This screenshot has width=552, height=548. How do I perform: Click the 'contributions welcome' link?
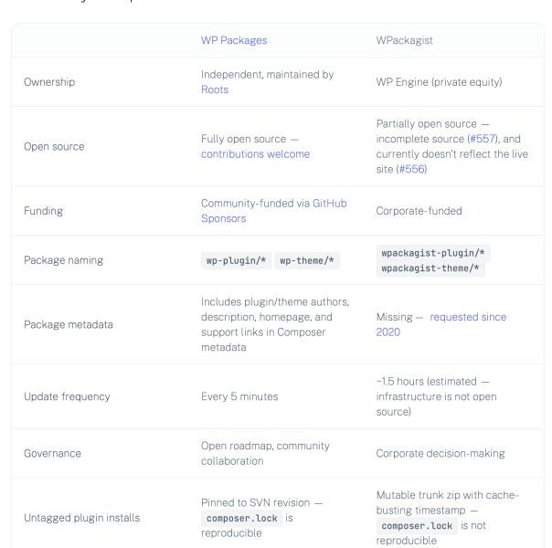coord(255,154)
